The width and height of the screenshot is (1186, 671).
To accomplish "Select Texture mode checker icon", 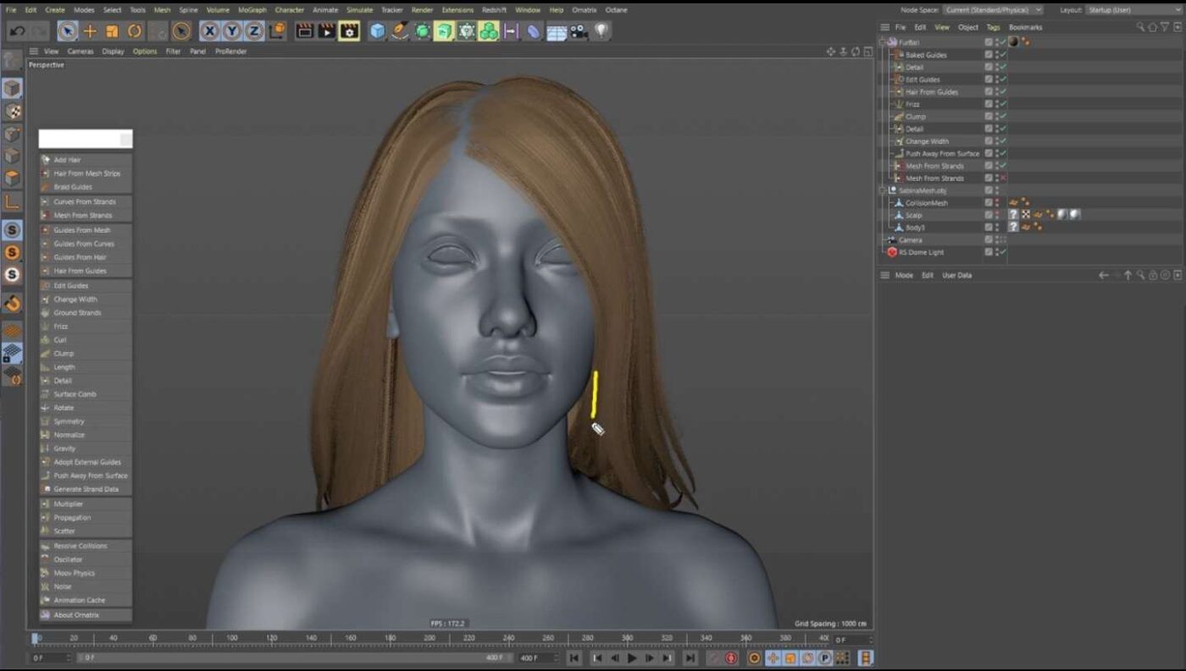I will coord(12,111).
